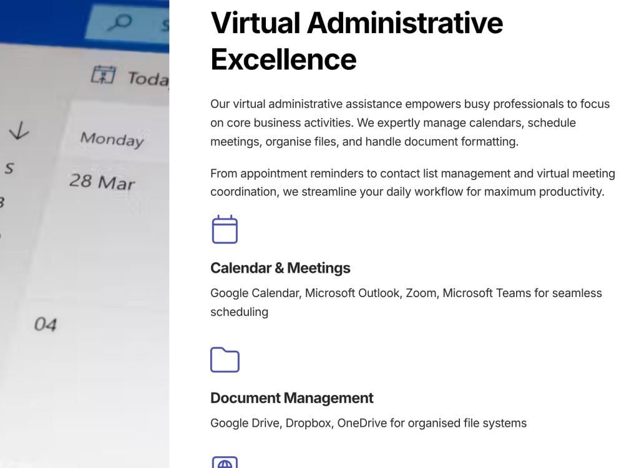Click the paragraph starting 'Our virtual administrative assistance'
Image resolution: width=624 pixels, height=468 pixels.
click(x=410, y=122)
